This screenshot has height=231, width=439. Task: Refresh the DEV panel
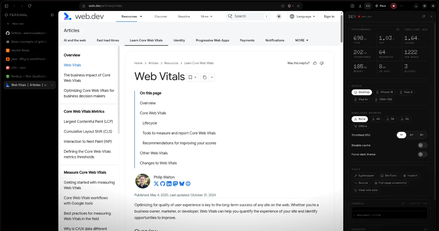(424, 17)
